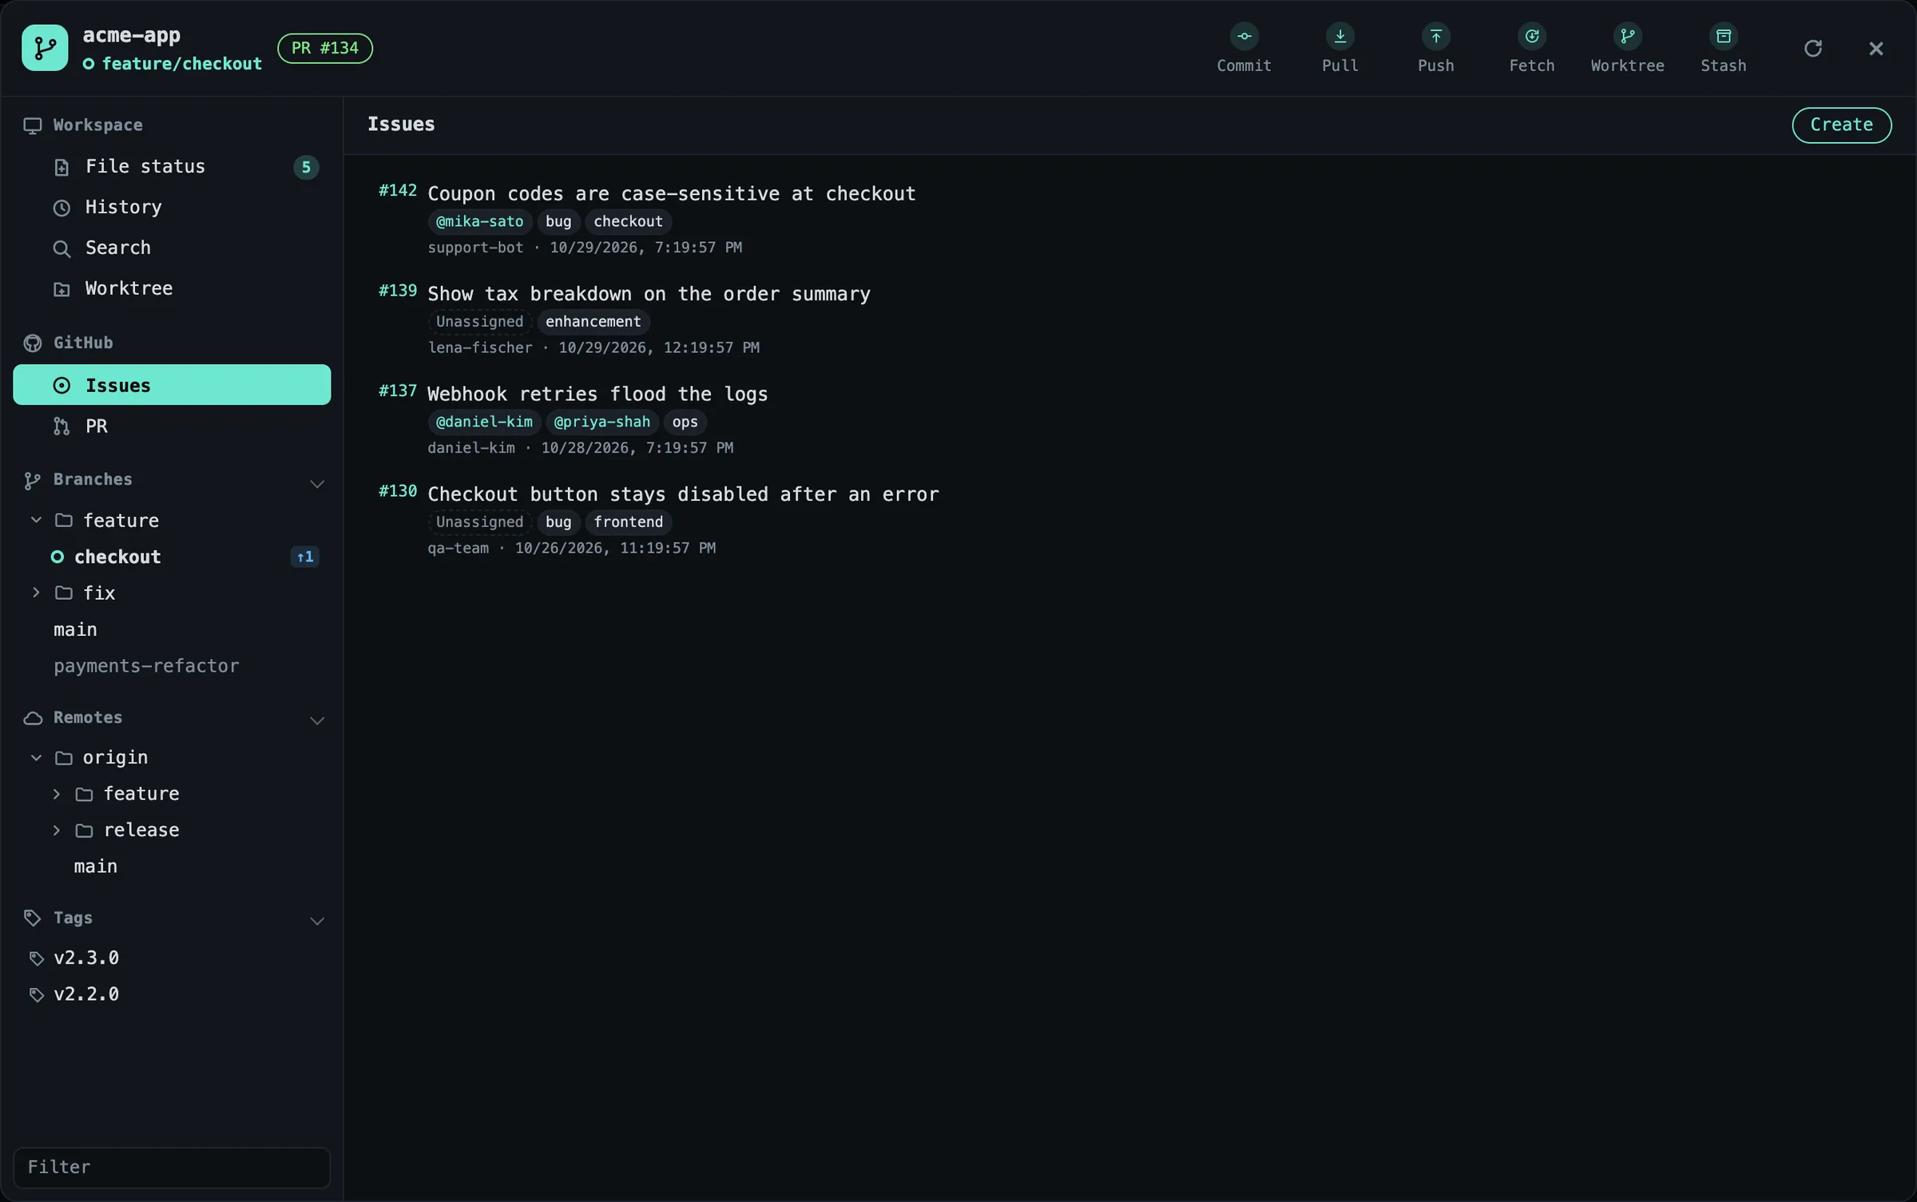This screenshot has height=1202, width=1917.
Task: Click the frontend label on issue #130
Action: [x=628, y=522]
